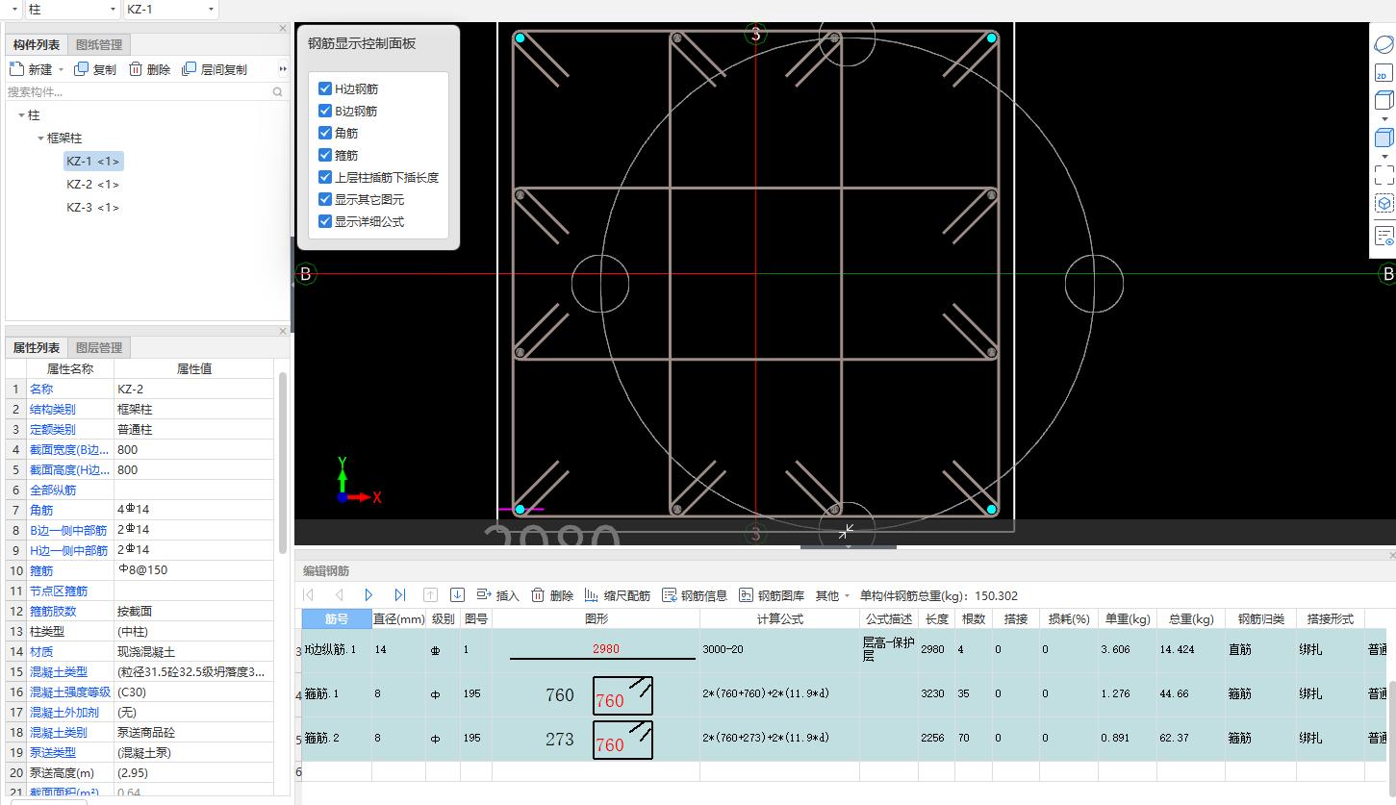Viewport: 1396px width, 805px height.
Task: Collapse the 柱 tree node
Action: tap(21, 115)
